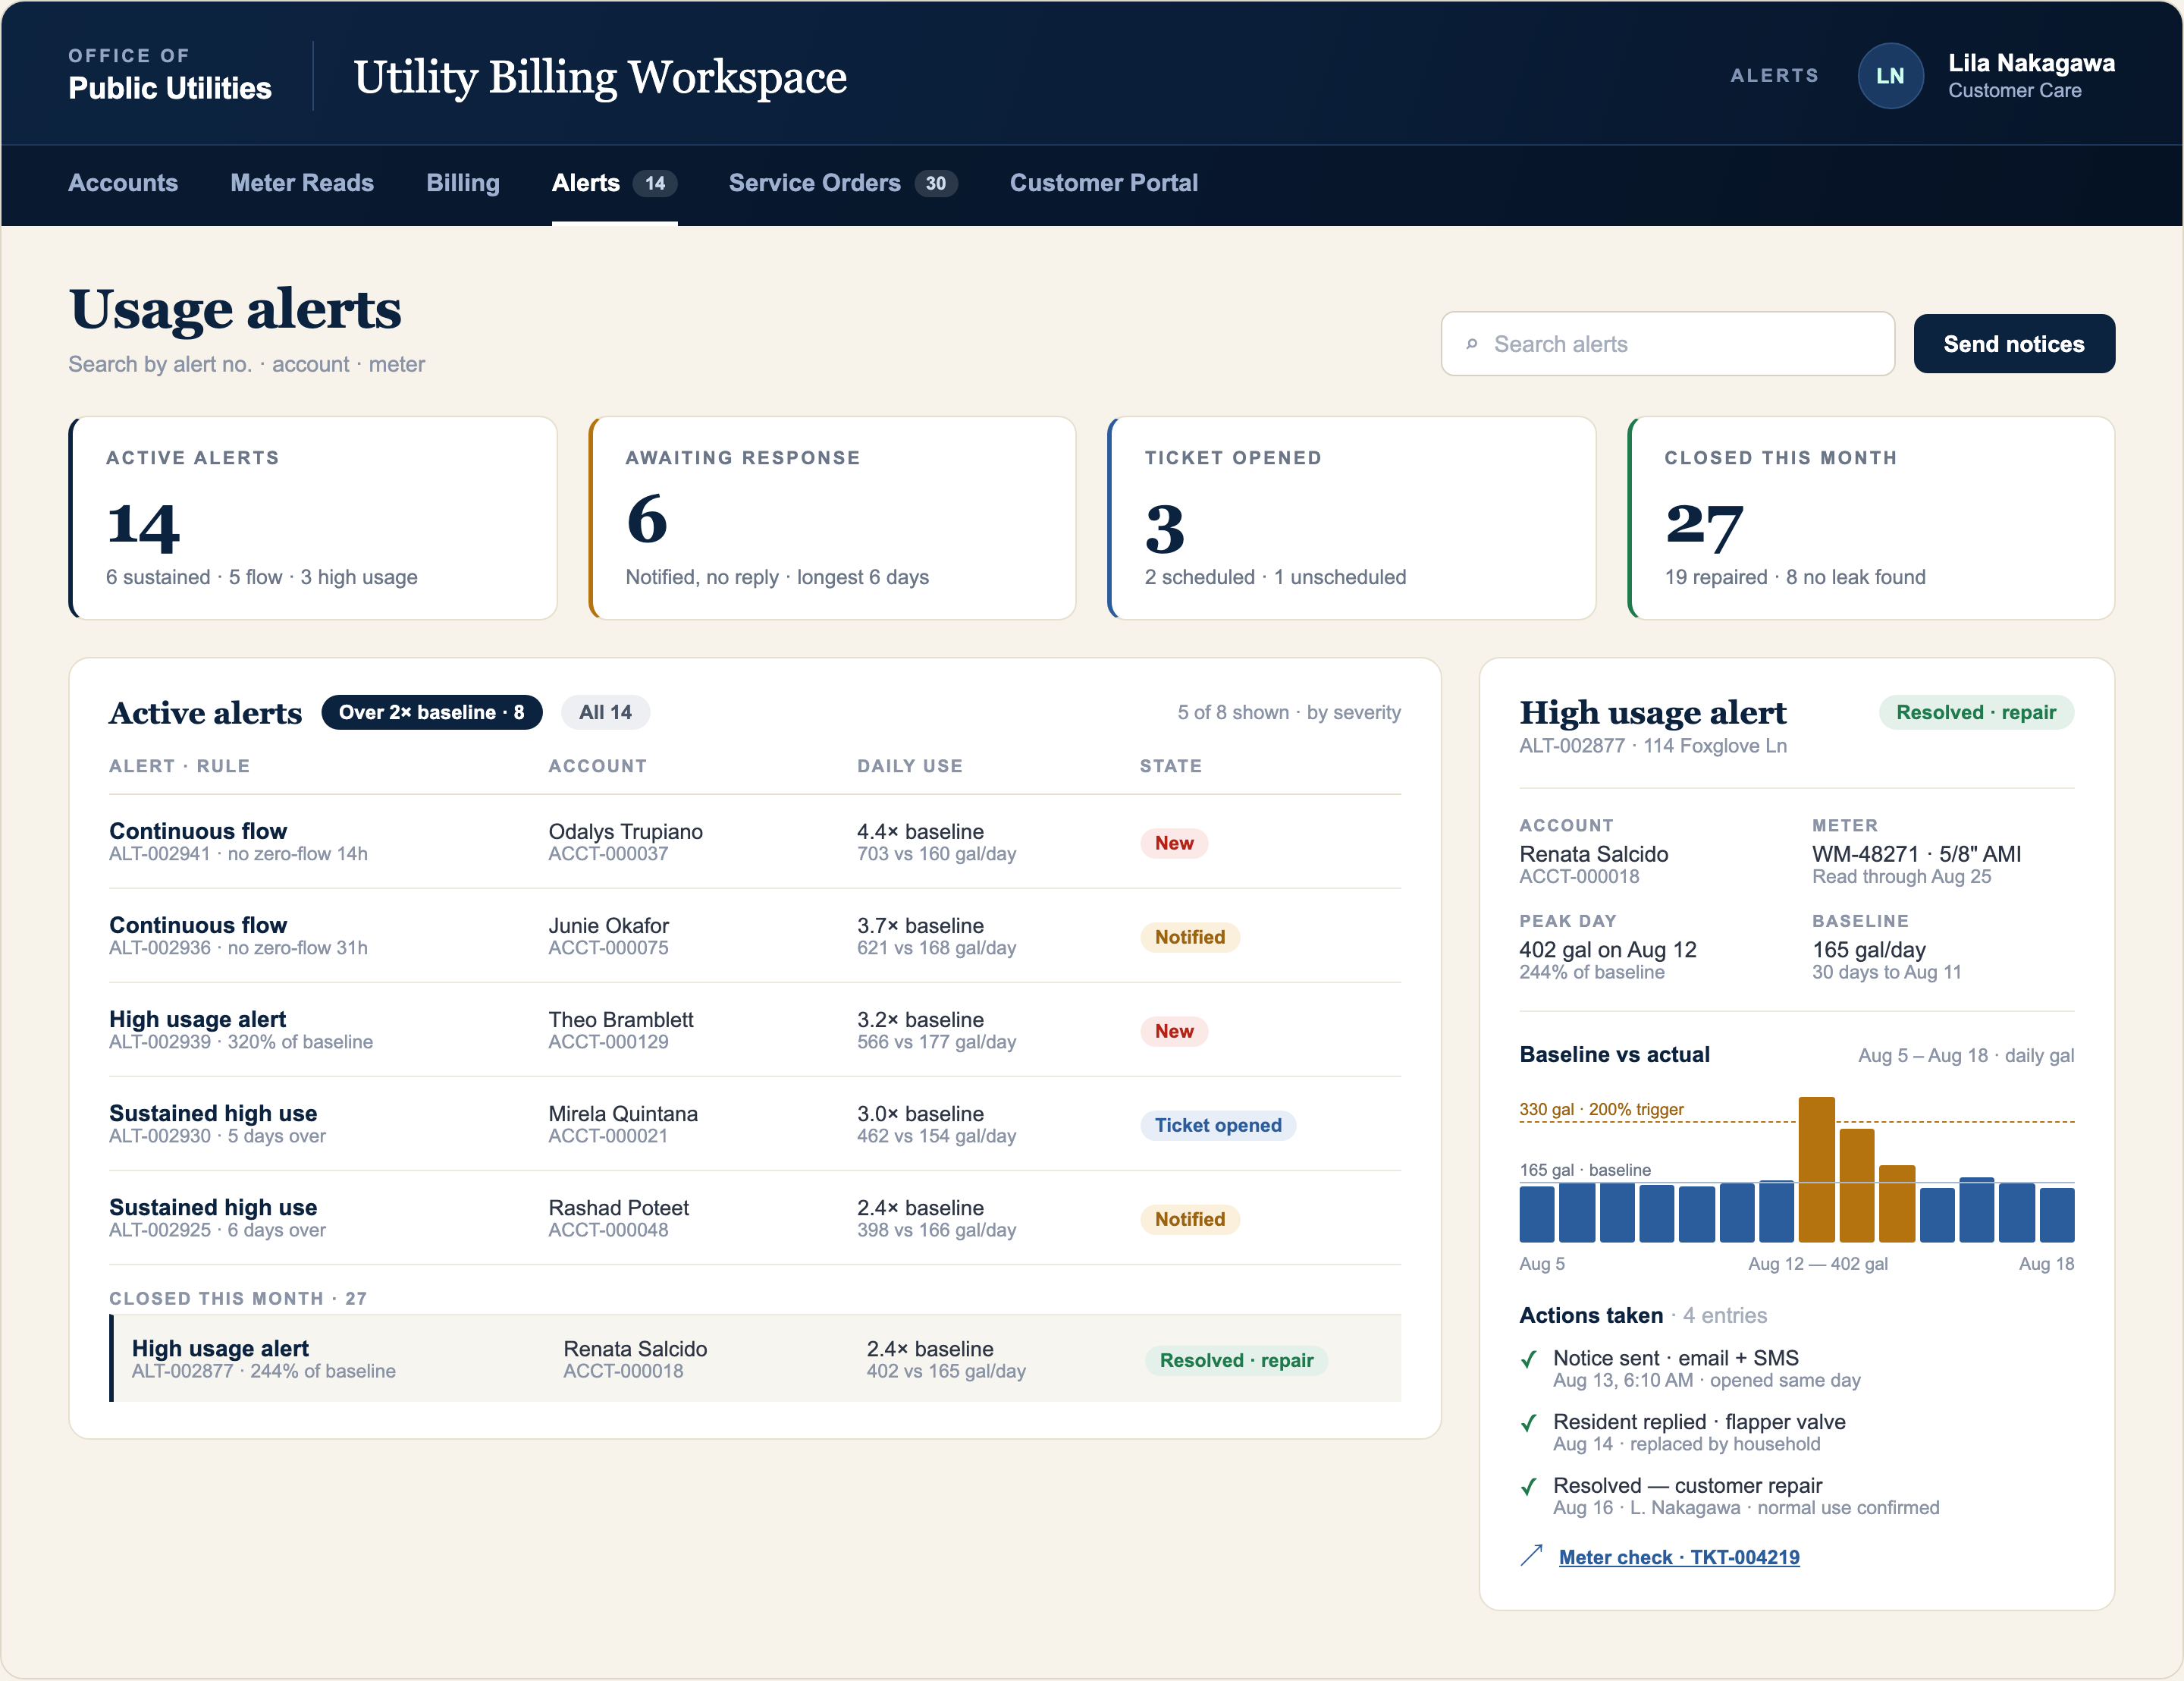This screenshot has height=1681, width=2184.
Task: Go to Service Orders tab
Action: 843,183
